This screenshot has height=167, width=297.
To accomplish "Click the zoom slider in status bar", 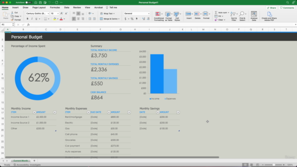I will [273, 165].
